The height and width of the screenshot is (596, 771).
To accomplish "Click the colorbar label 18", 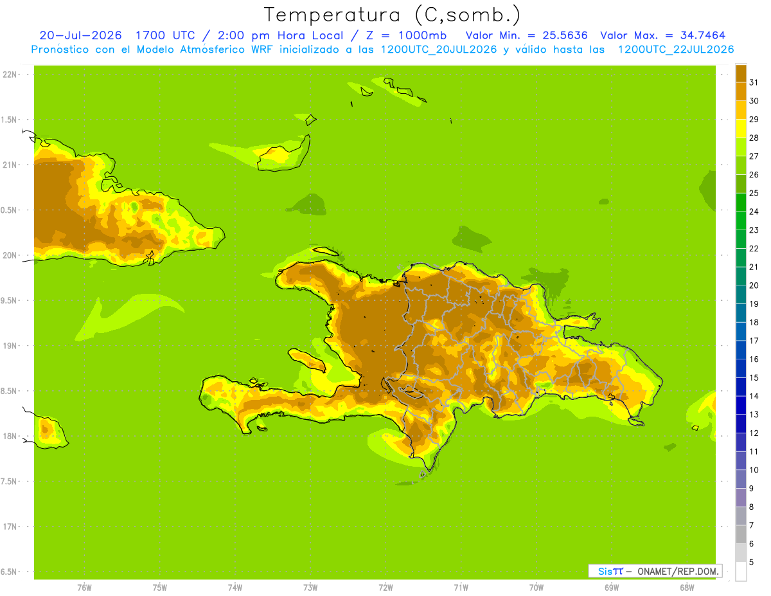I will click(x=754, y=322).
